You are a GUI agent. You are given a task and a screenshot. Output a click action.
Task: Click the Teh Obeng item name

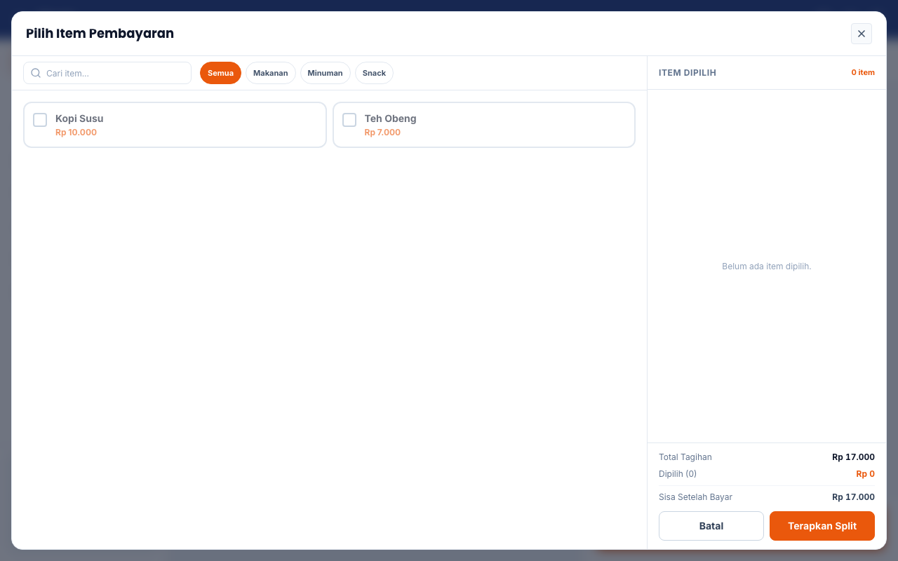coord(390,119)
